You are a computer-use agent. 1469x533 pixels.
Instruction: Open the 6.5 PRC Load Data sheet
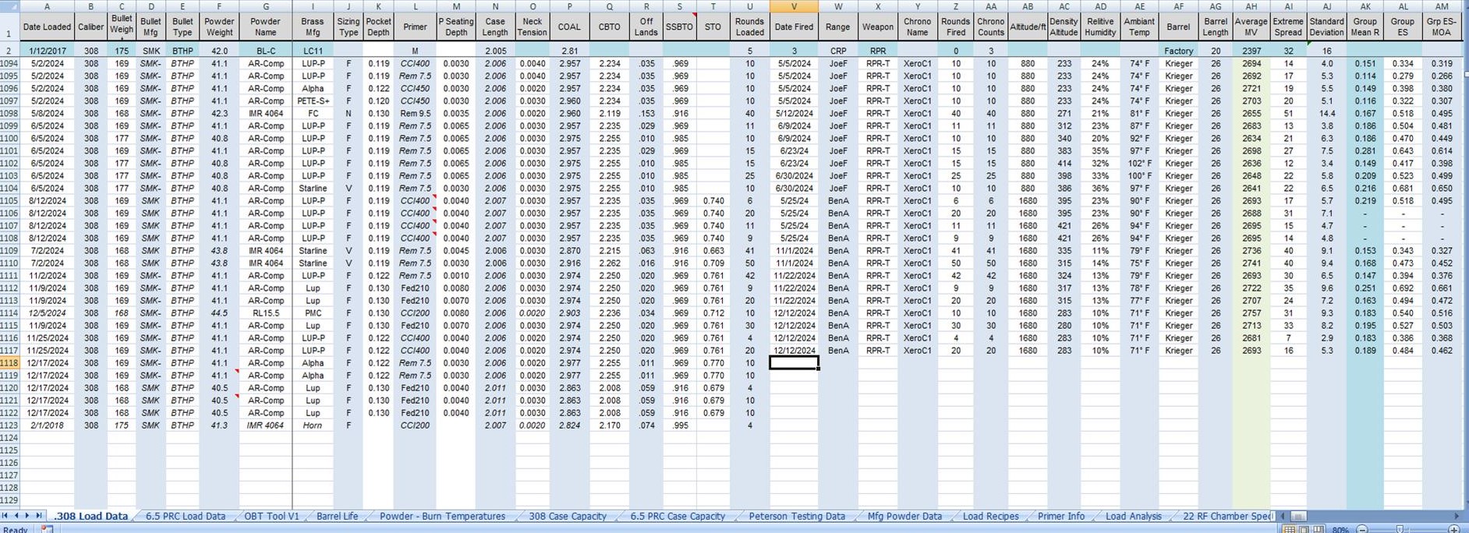pyautogui.click(x=186, y=516)
